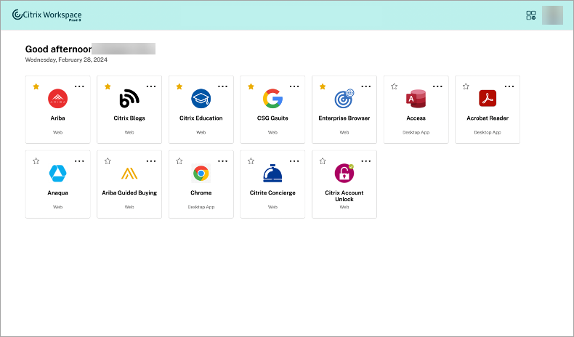Expand Citrix Education ellipsis menu
The height and width of the screenshot is (337, 574).
[x=222, y=86]
